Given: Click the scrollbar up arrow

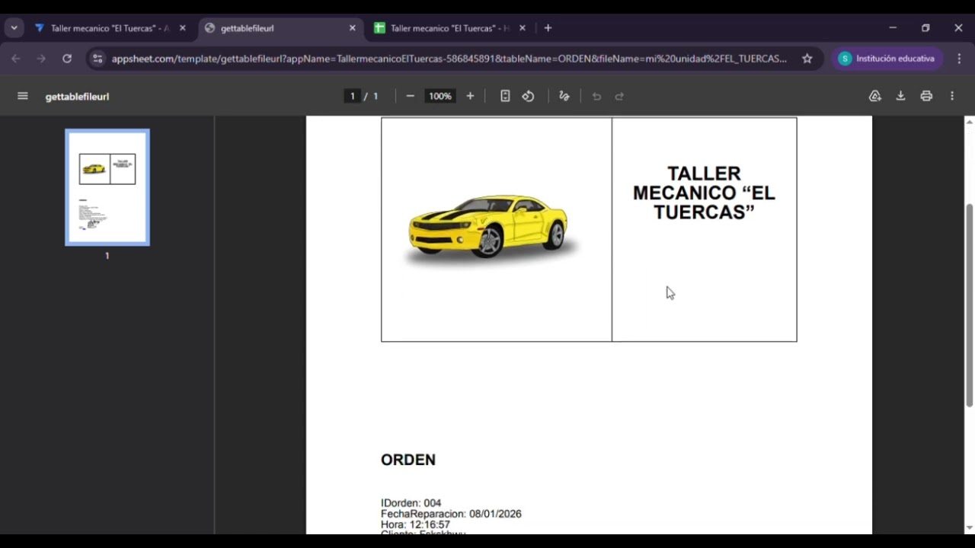Looking at the screenshot, I should pos(970,122).
